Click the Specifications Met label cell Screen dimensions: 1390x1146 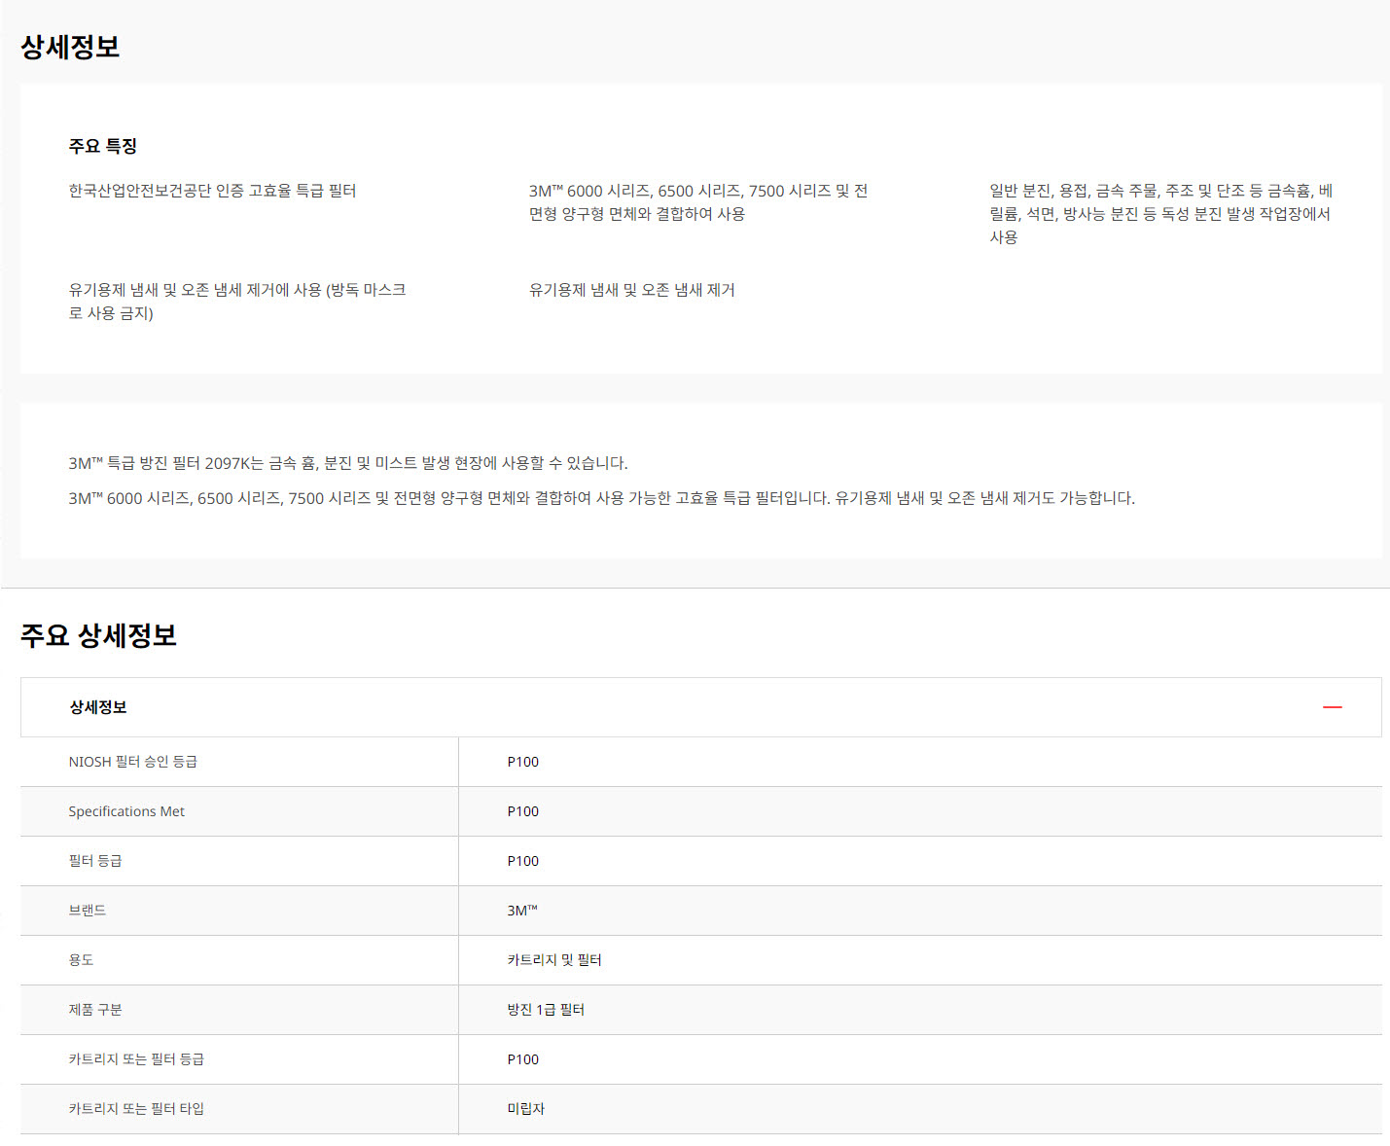[x=239, y=811]
